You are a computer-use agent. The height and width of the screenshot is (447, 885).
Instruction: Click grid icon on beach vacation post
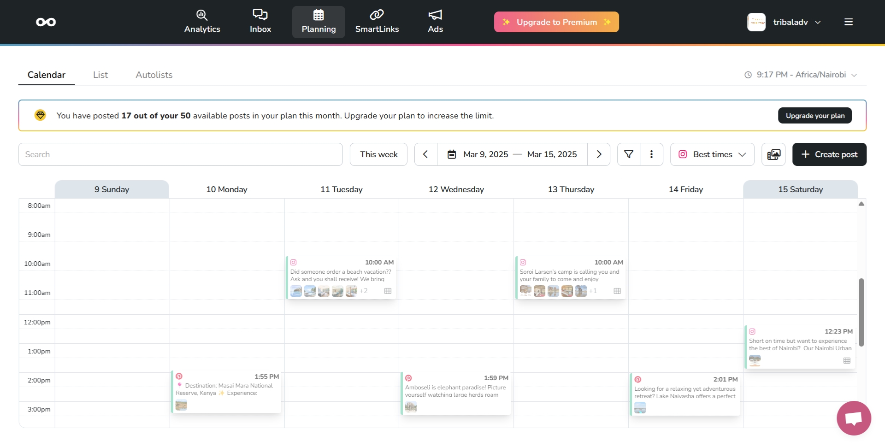[x=388, y=291]
